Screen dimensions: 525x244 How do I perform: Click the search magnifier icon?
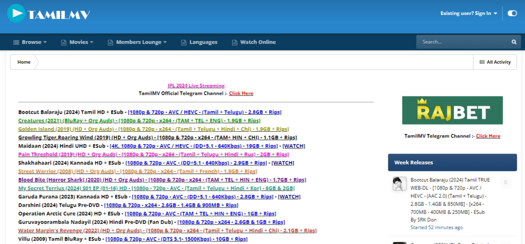pos(514,42)
